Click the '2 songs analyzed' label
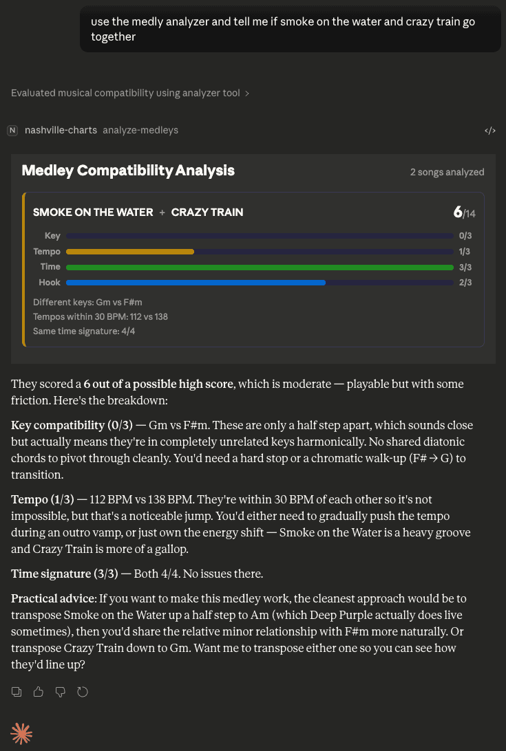The width and height of the screenshot is (506, 751). tap(447, 172)
